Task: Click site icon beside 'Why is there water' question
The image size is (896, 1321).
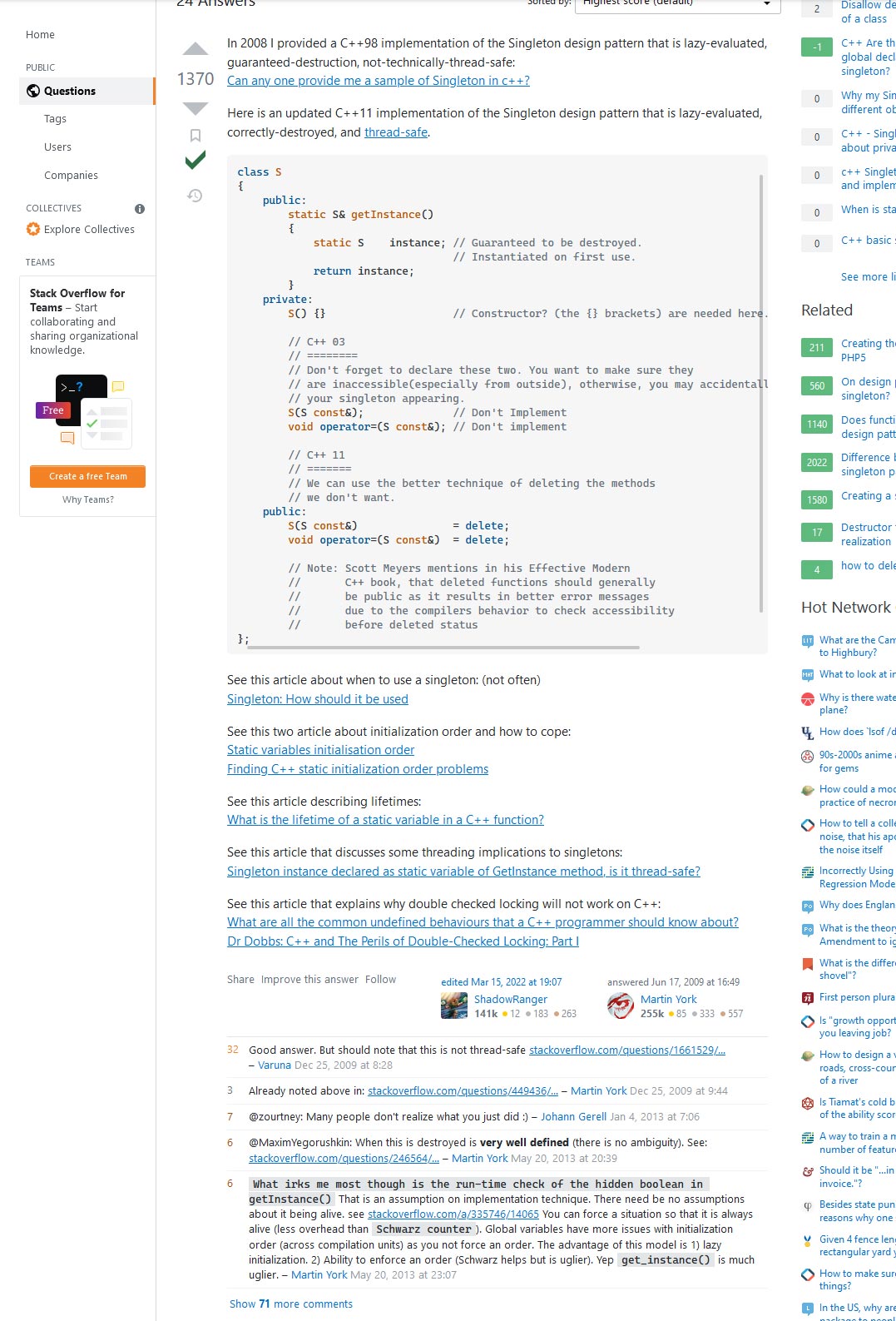Action: pos(807,698)
